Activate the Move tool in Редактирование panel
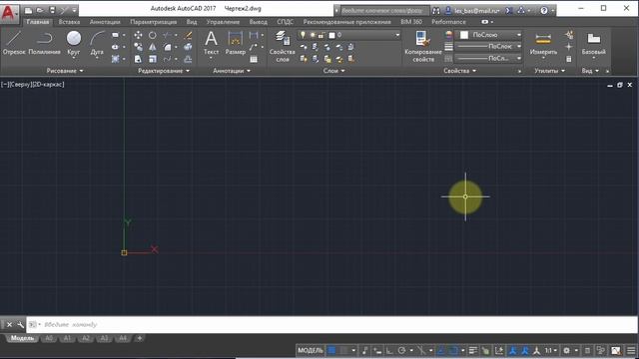 (138, 35)
